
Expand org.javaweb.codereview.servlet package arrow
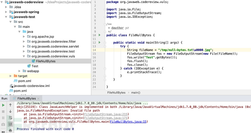click(24, 47)
